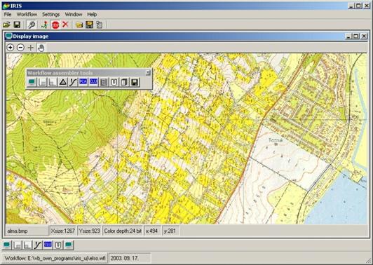Click the page copy icon in Workflow assembler tools
Image resolution: width=373 pixels, height=265 pixels.
(124, 82)
